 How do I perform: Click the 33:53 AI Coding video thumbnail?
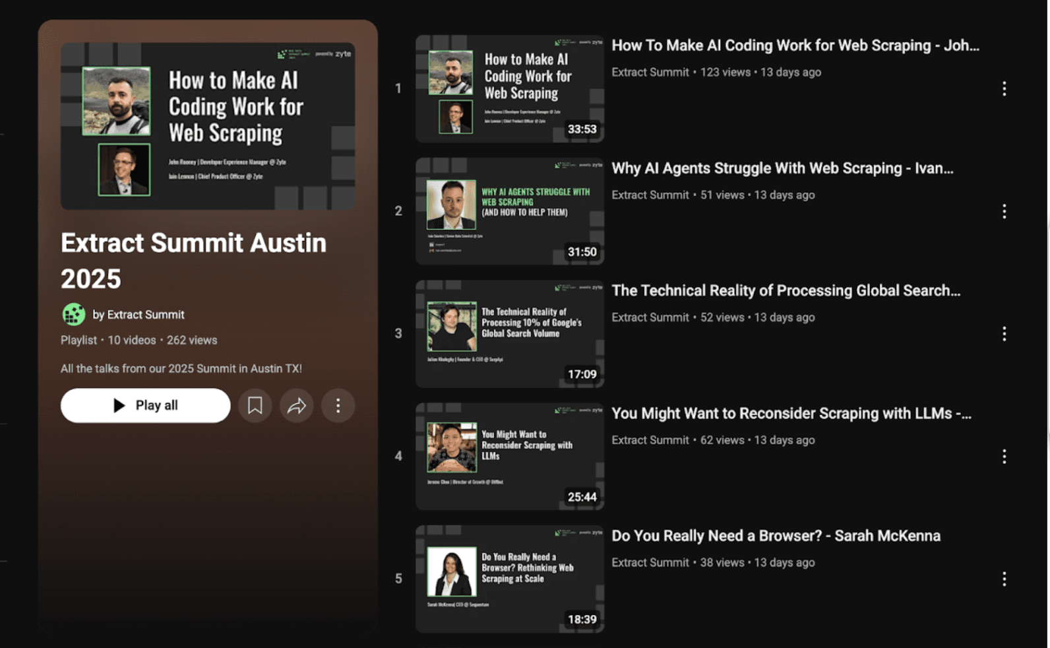click(x=509, y=88)
